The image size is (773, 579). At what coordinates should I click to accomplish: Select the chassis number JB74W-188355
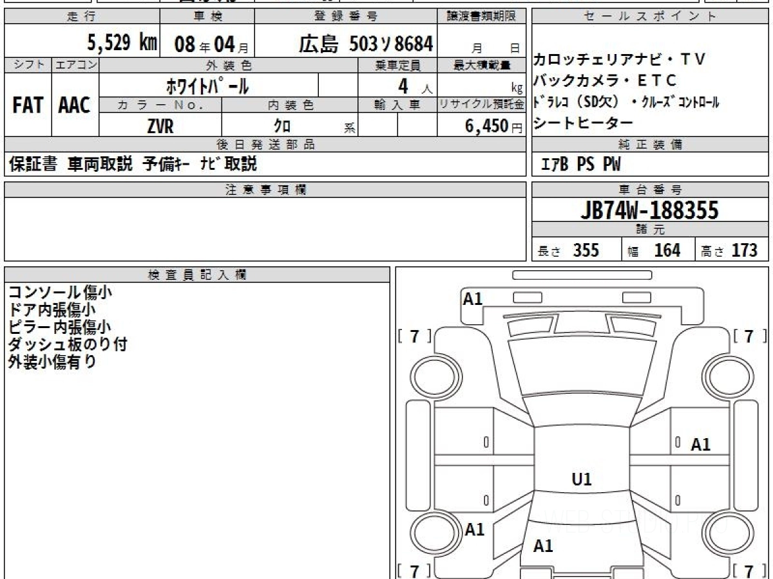point(650,210)
